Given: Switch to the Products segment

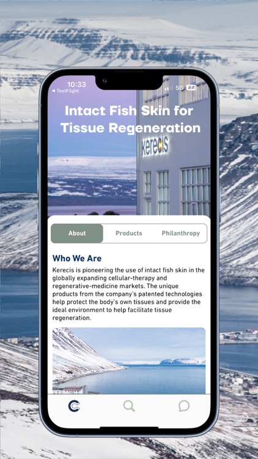Looking at the screenshot, I should coord(129,233).
